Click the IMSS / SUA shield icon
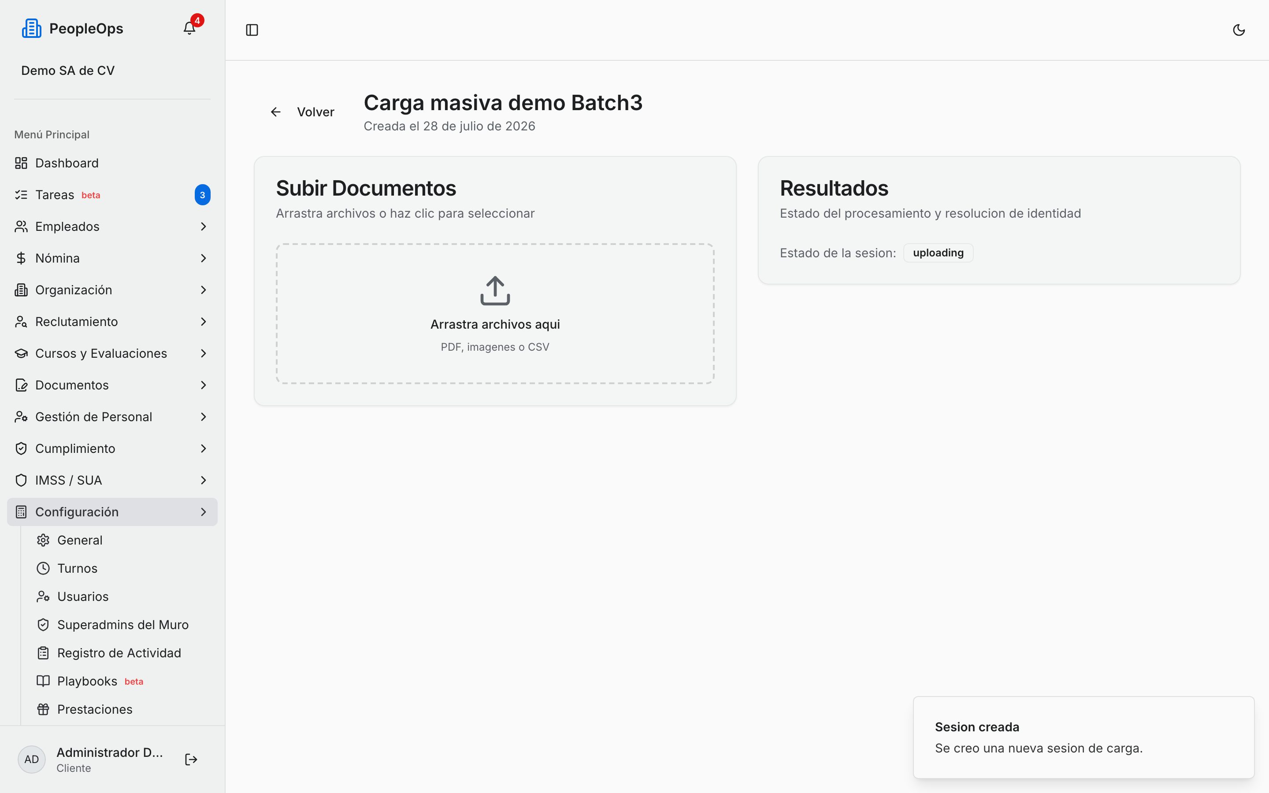Viewport: 1269px width, 793px height. (x=21, y=480)
